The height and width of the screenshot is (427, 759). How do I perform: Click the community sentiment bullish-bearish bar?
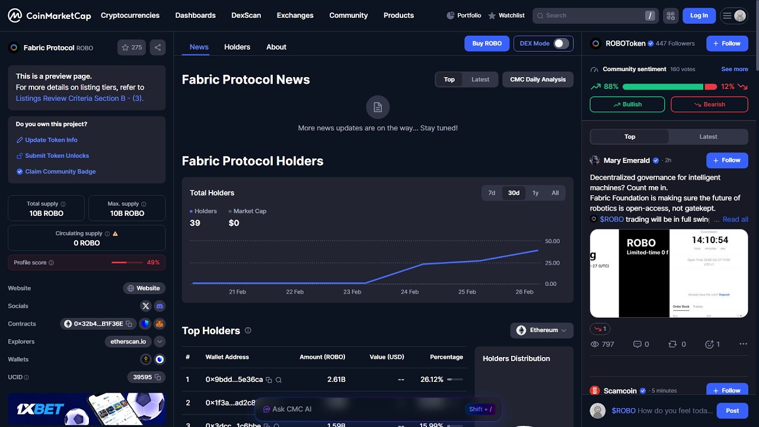(669, 87)
